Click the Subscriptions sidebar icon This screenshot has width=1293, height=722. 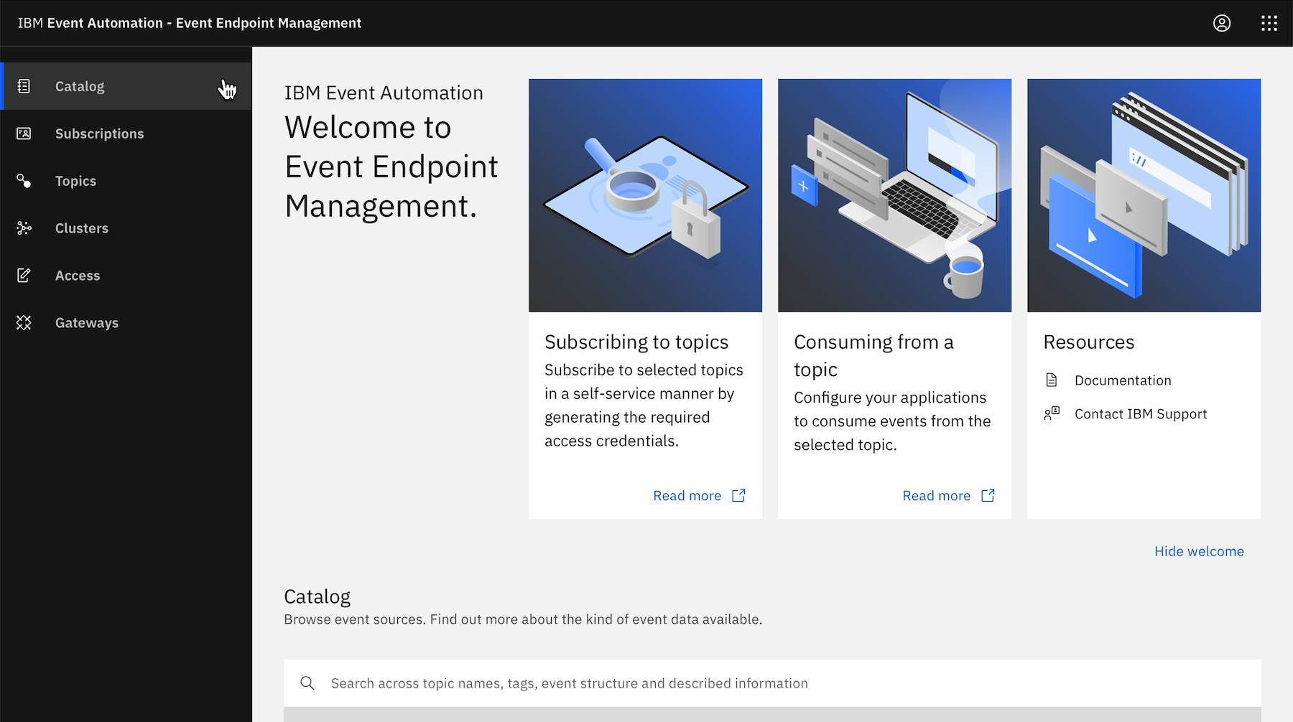click(x=24, y=133)
